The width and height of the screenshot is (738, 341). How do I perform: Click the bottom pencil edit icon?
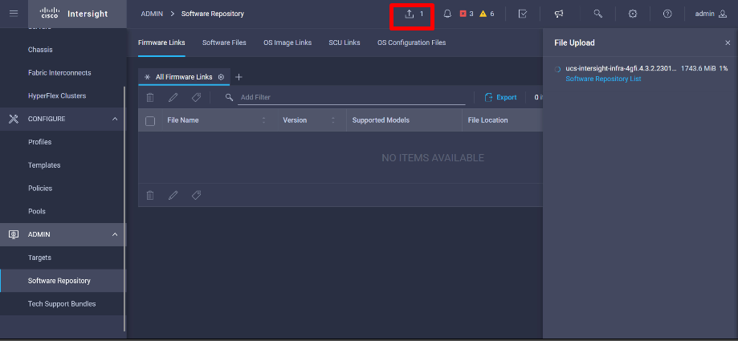pyautogui.click(x=173, y=195)
